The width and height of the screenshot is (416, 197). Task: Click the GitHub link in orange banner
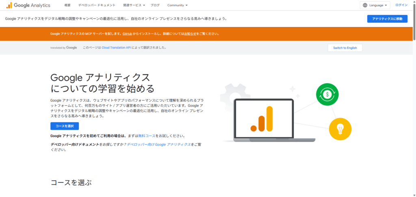pos(127,34)
